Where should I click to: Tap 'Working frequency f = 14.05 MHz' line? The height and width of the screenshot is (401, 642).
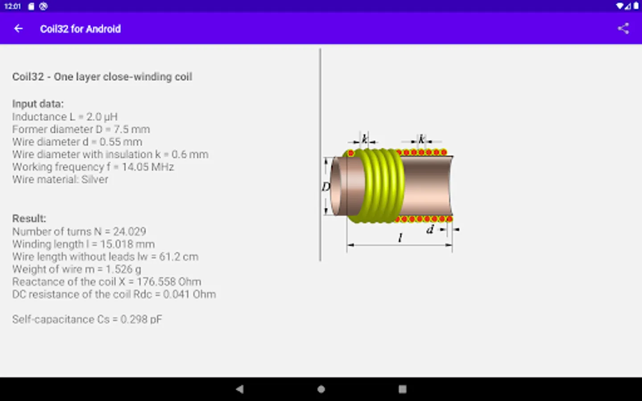[x=93, y=167]
